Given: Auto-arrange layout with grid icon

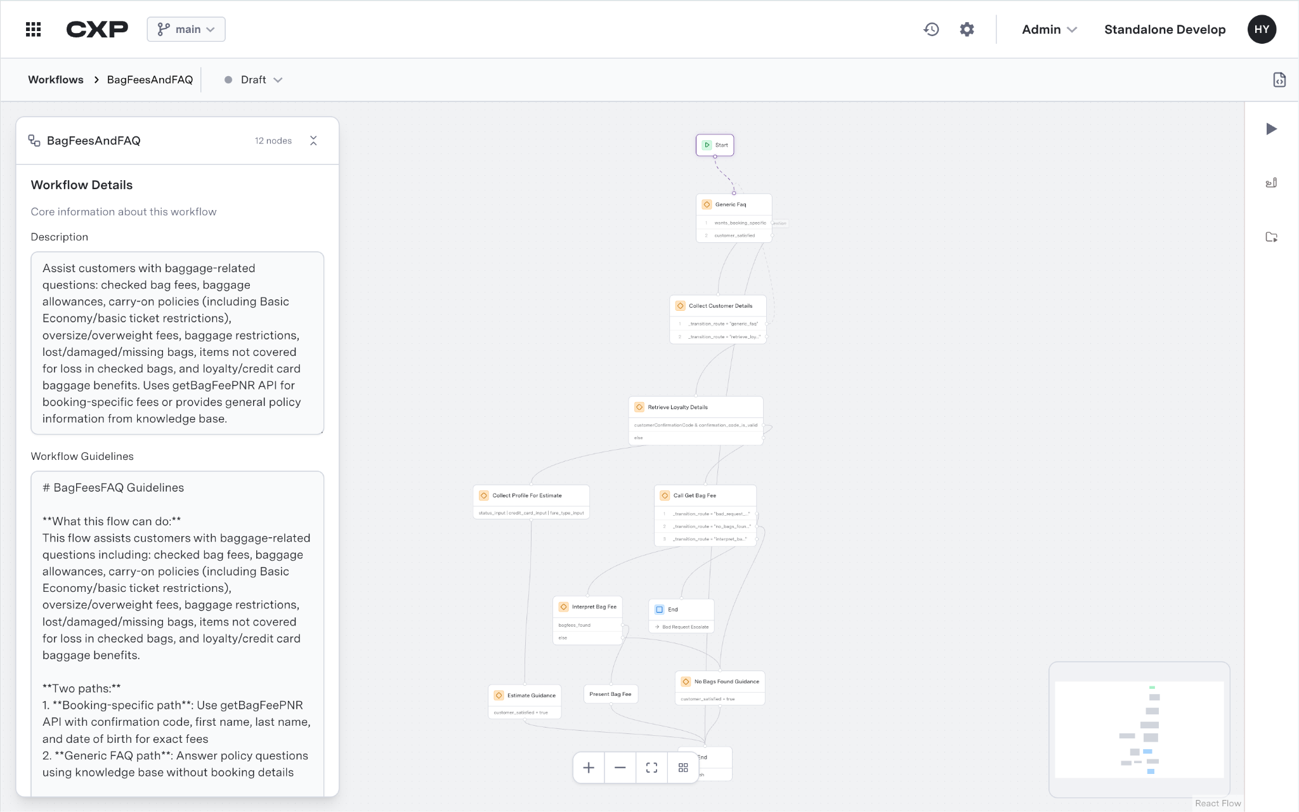Looking at the screenshot, I should [683, 767].
